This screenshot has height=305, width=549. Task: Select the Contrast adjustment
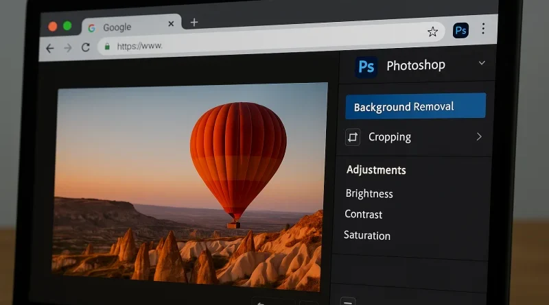point(364,215)
